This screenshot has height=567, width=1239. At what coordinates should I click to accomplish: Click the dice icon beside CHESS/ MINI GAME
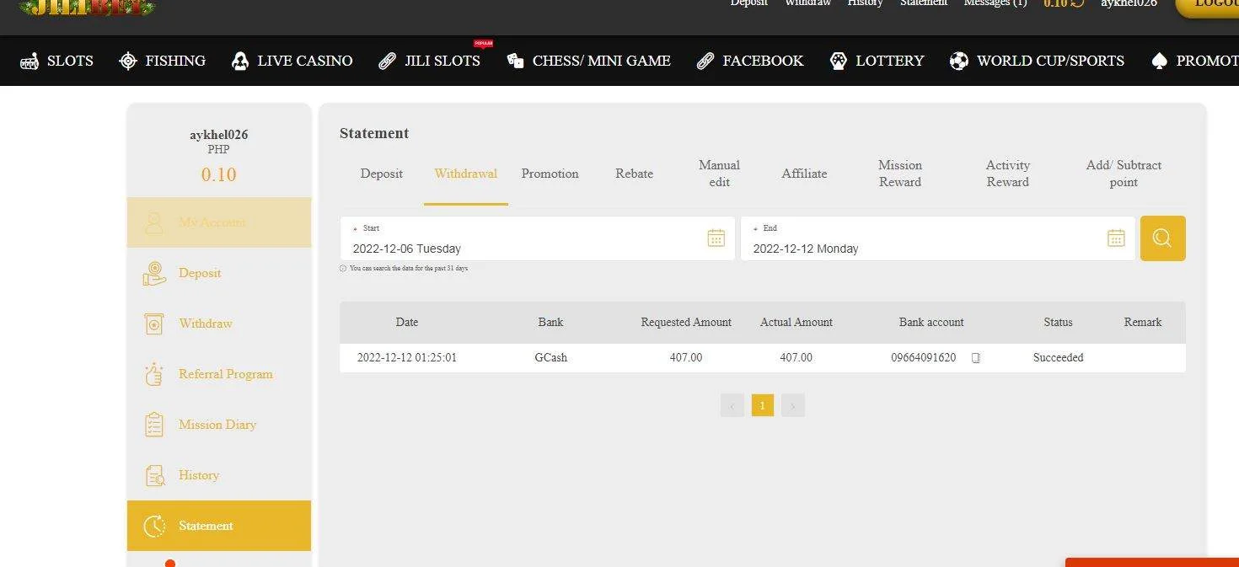click(515, 61)
